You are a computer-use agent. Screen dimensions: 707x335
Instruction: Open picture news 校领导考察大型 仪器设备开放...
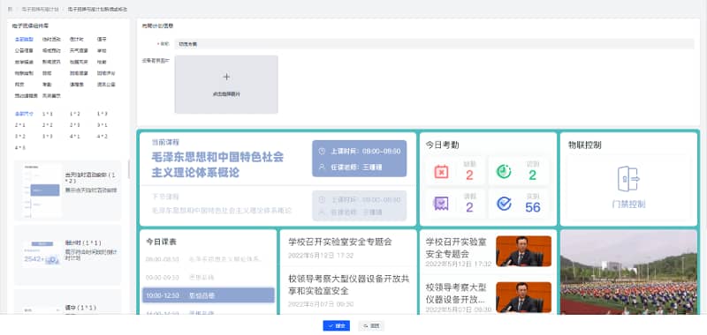456,293
